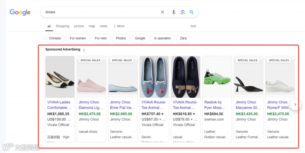The width and height of the screenshot is (305, 153).
Task: Click SPECIAL SALES badge on Maryanne slingback
Action: click(248, 60)
